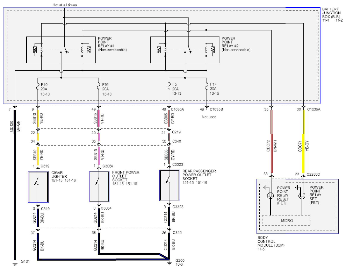
Task: Click the SBB10 YE-RD label above C319
Action: pyautogui.click(x=38, y=155)
